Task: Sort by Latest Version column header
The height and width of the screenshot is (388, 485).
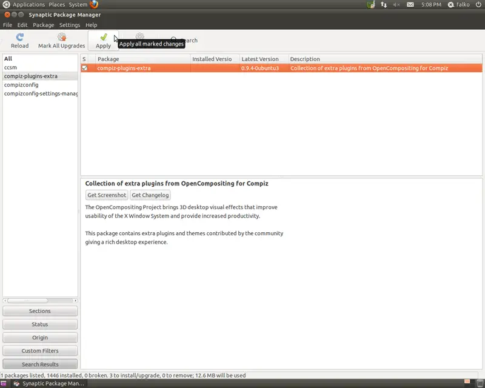Action: pos(264,59)
